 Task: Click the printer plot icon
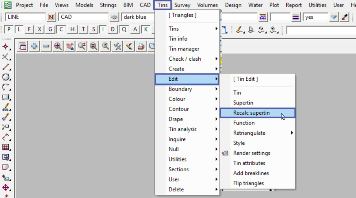[x=141, y=46]
